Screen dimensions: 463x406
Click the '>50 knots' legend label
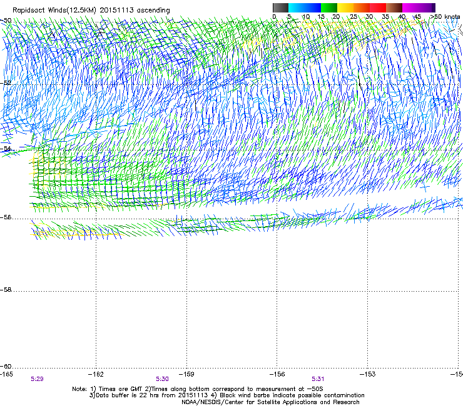click(445, 17)
